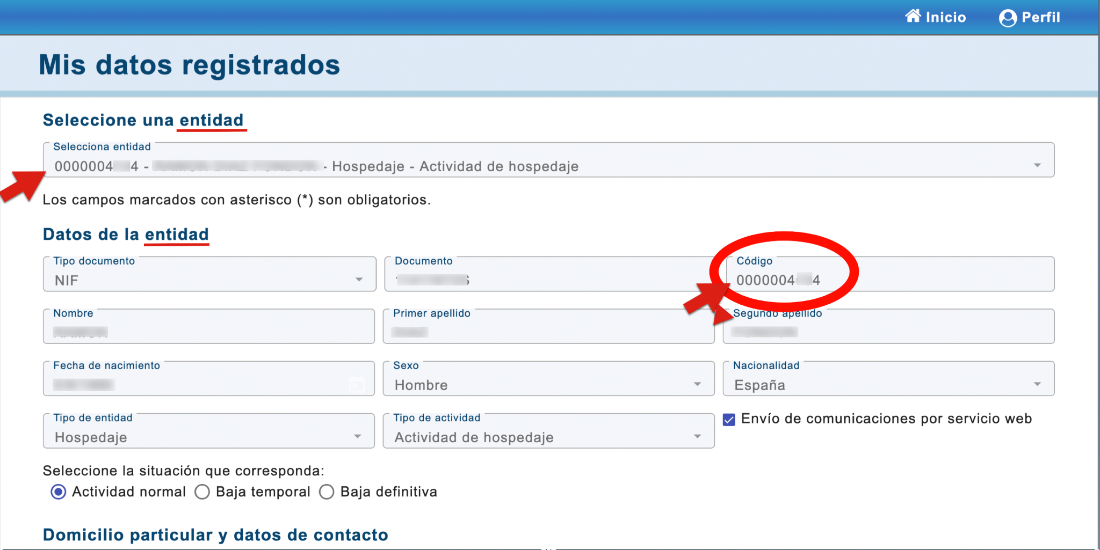This screenshot has height=550, width=1100.
Task: Click the Seleccione la situación que corresponda text
Action: point(184,471)
